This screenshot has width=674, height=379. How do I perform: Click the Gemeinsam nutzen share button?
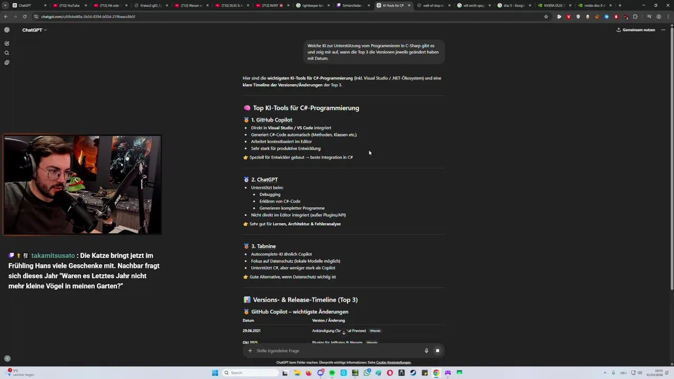coord(636,30)
